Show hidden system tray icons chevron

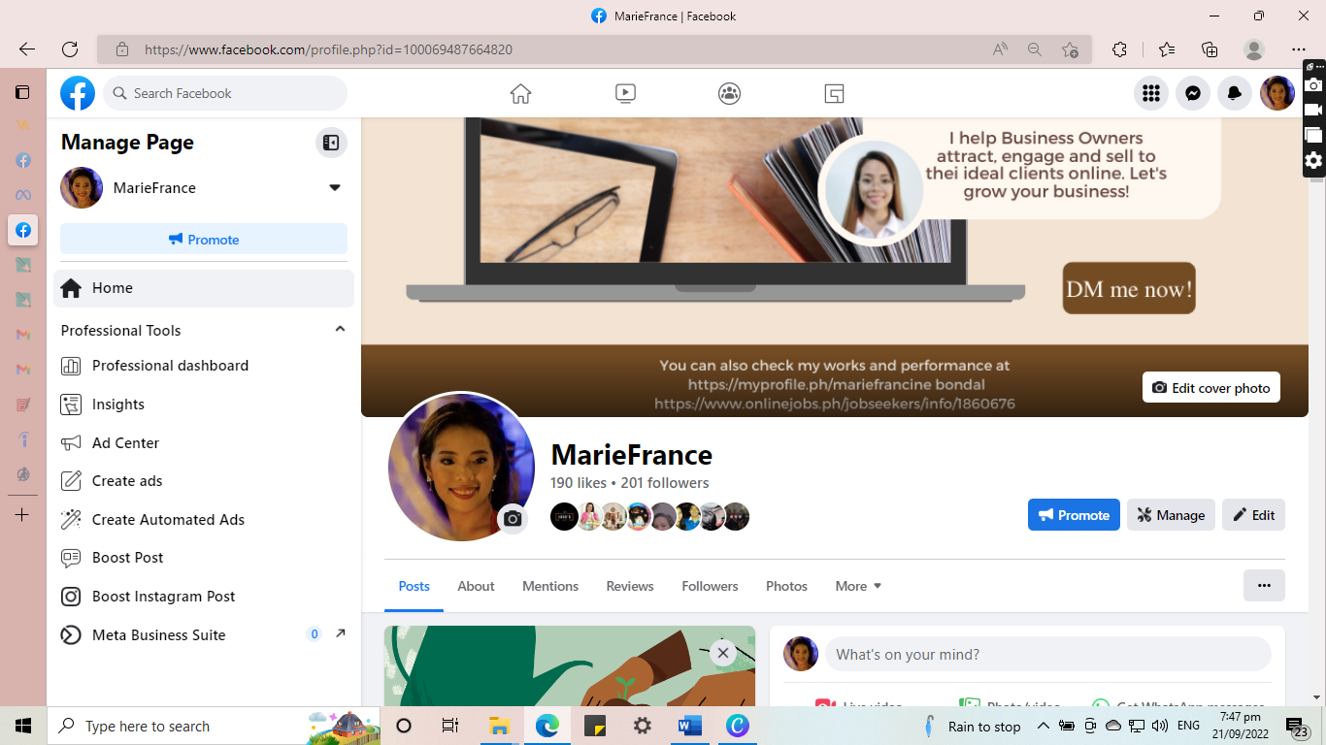[x=1043, y=726]
